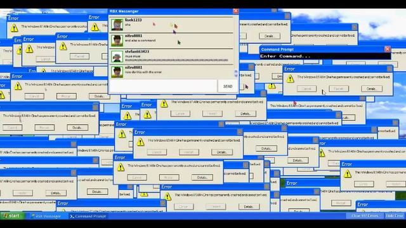Click stefan663423's avatar picture

click(117, 56)
